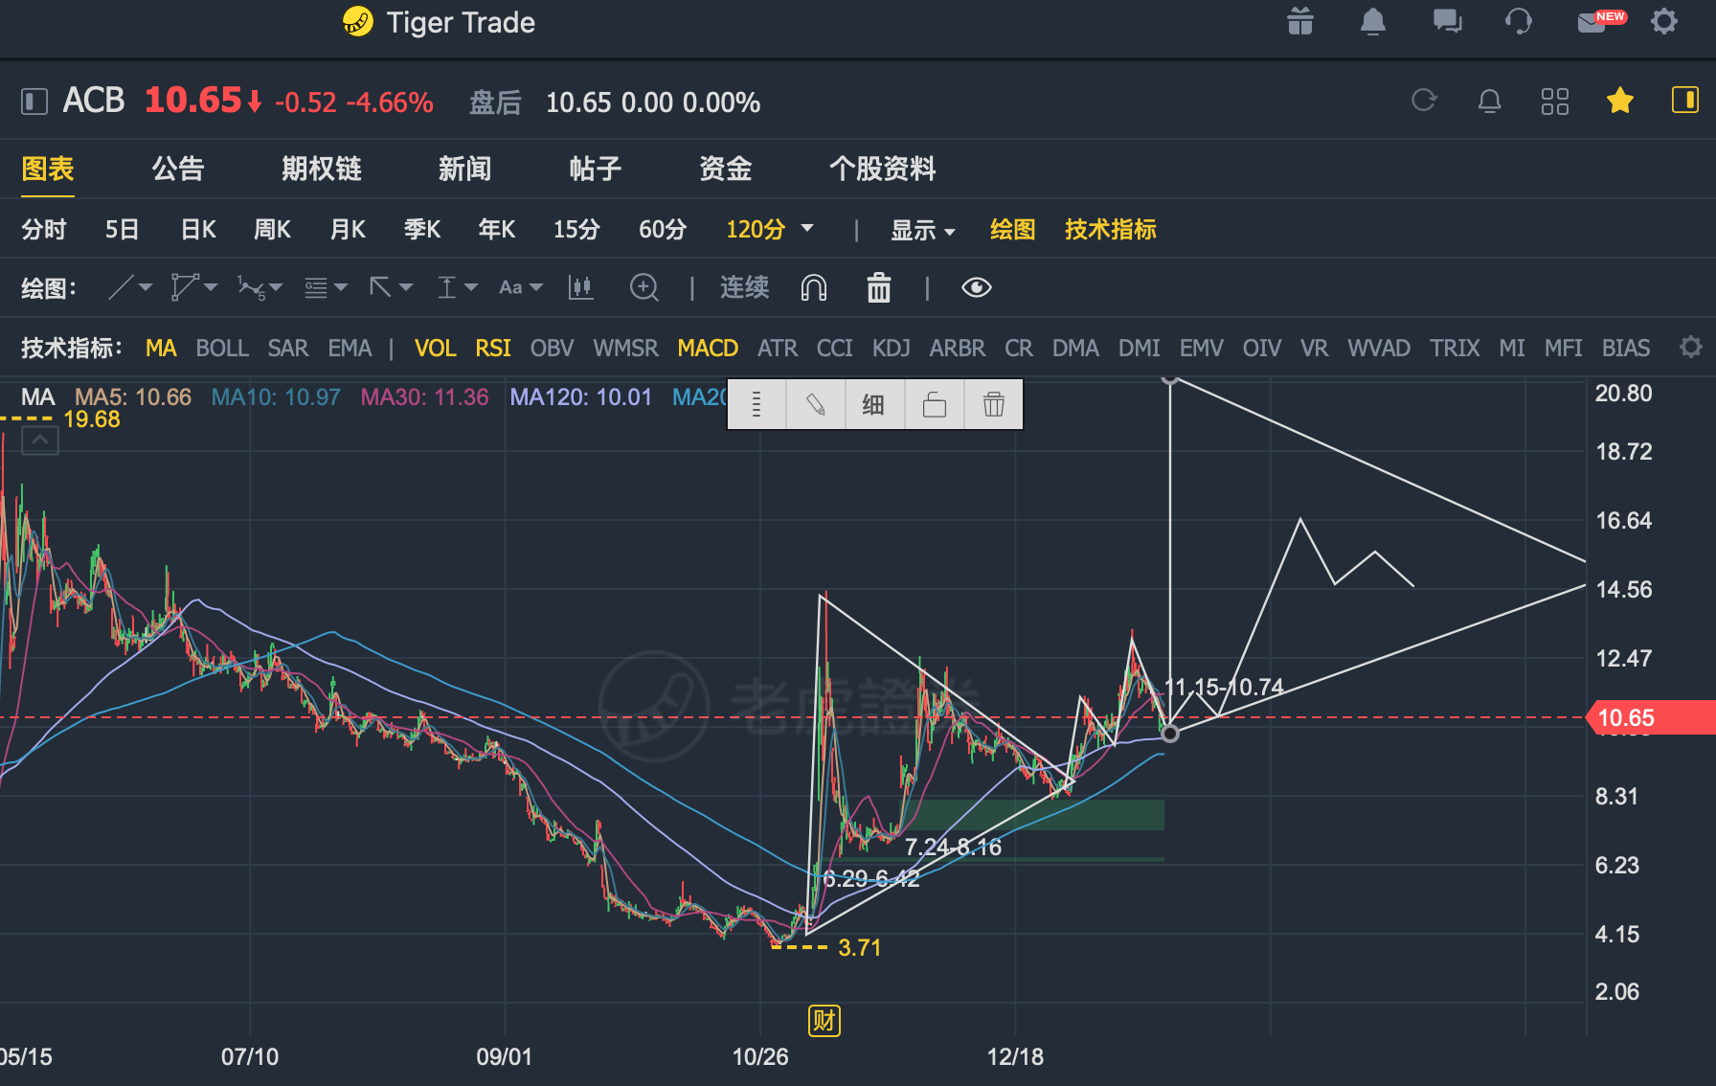This screenshot has height=1086, width=1716.
Task: Select the 60分 timeframe
Action: coord(663,229)
